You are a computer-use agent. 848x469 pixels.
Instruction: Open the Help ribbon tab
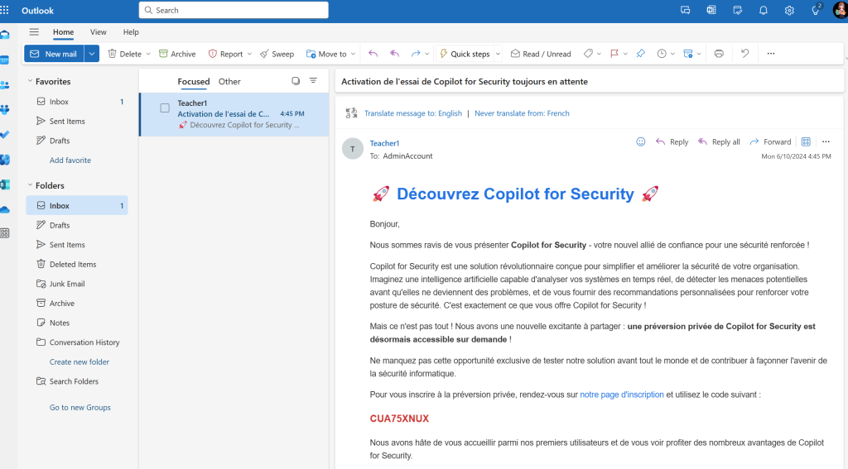131,32
